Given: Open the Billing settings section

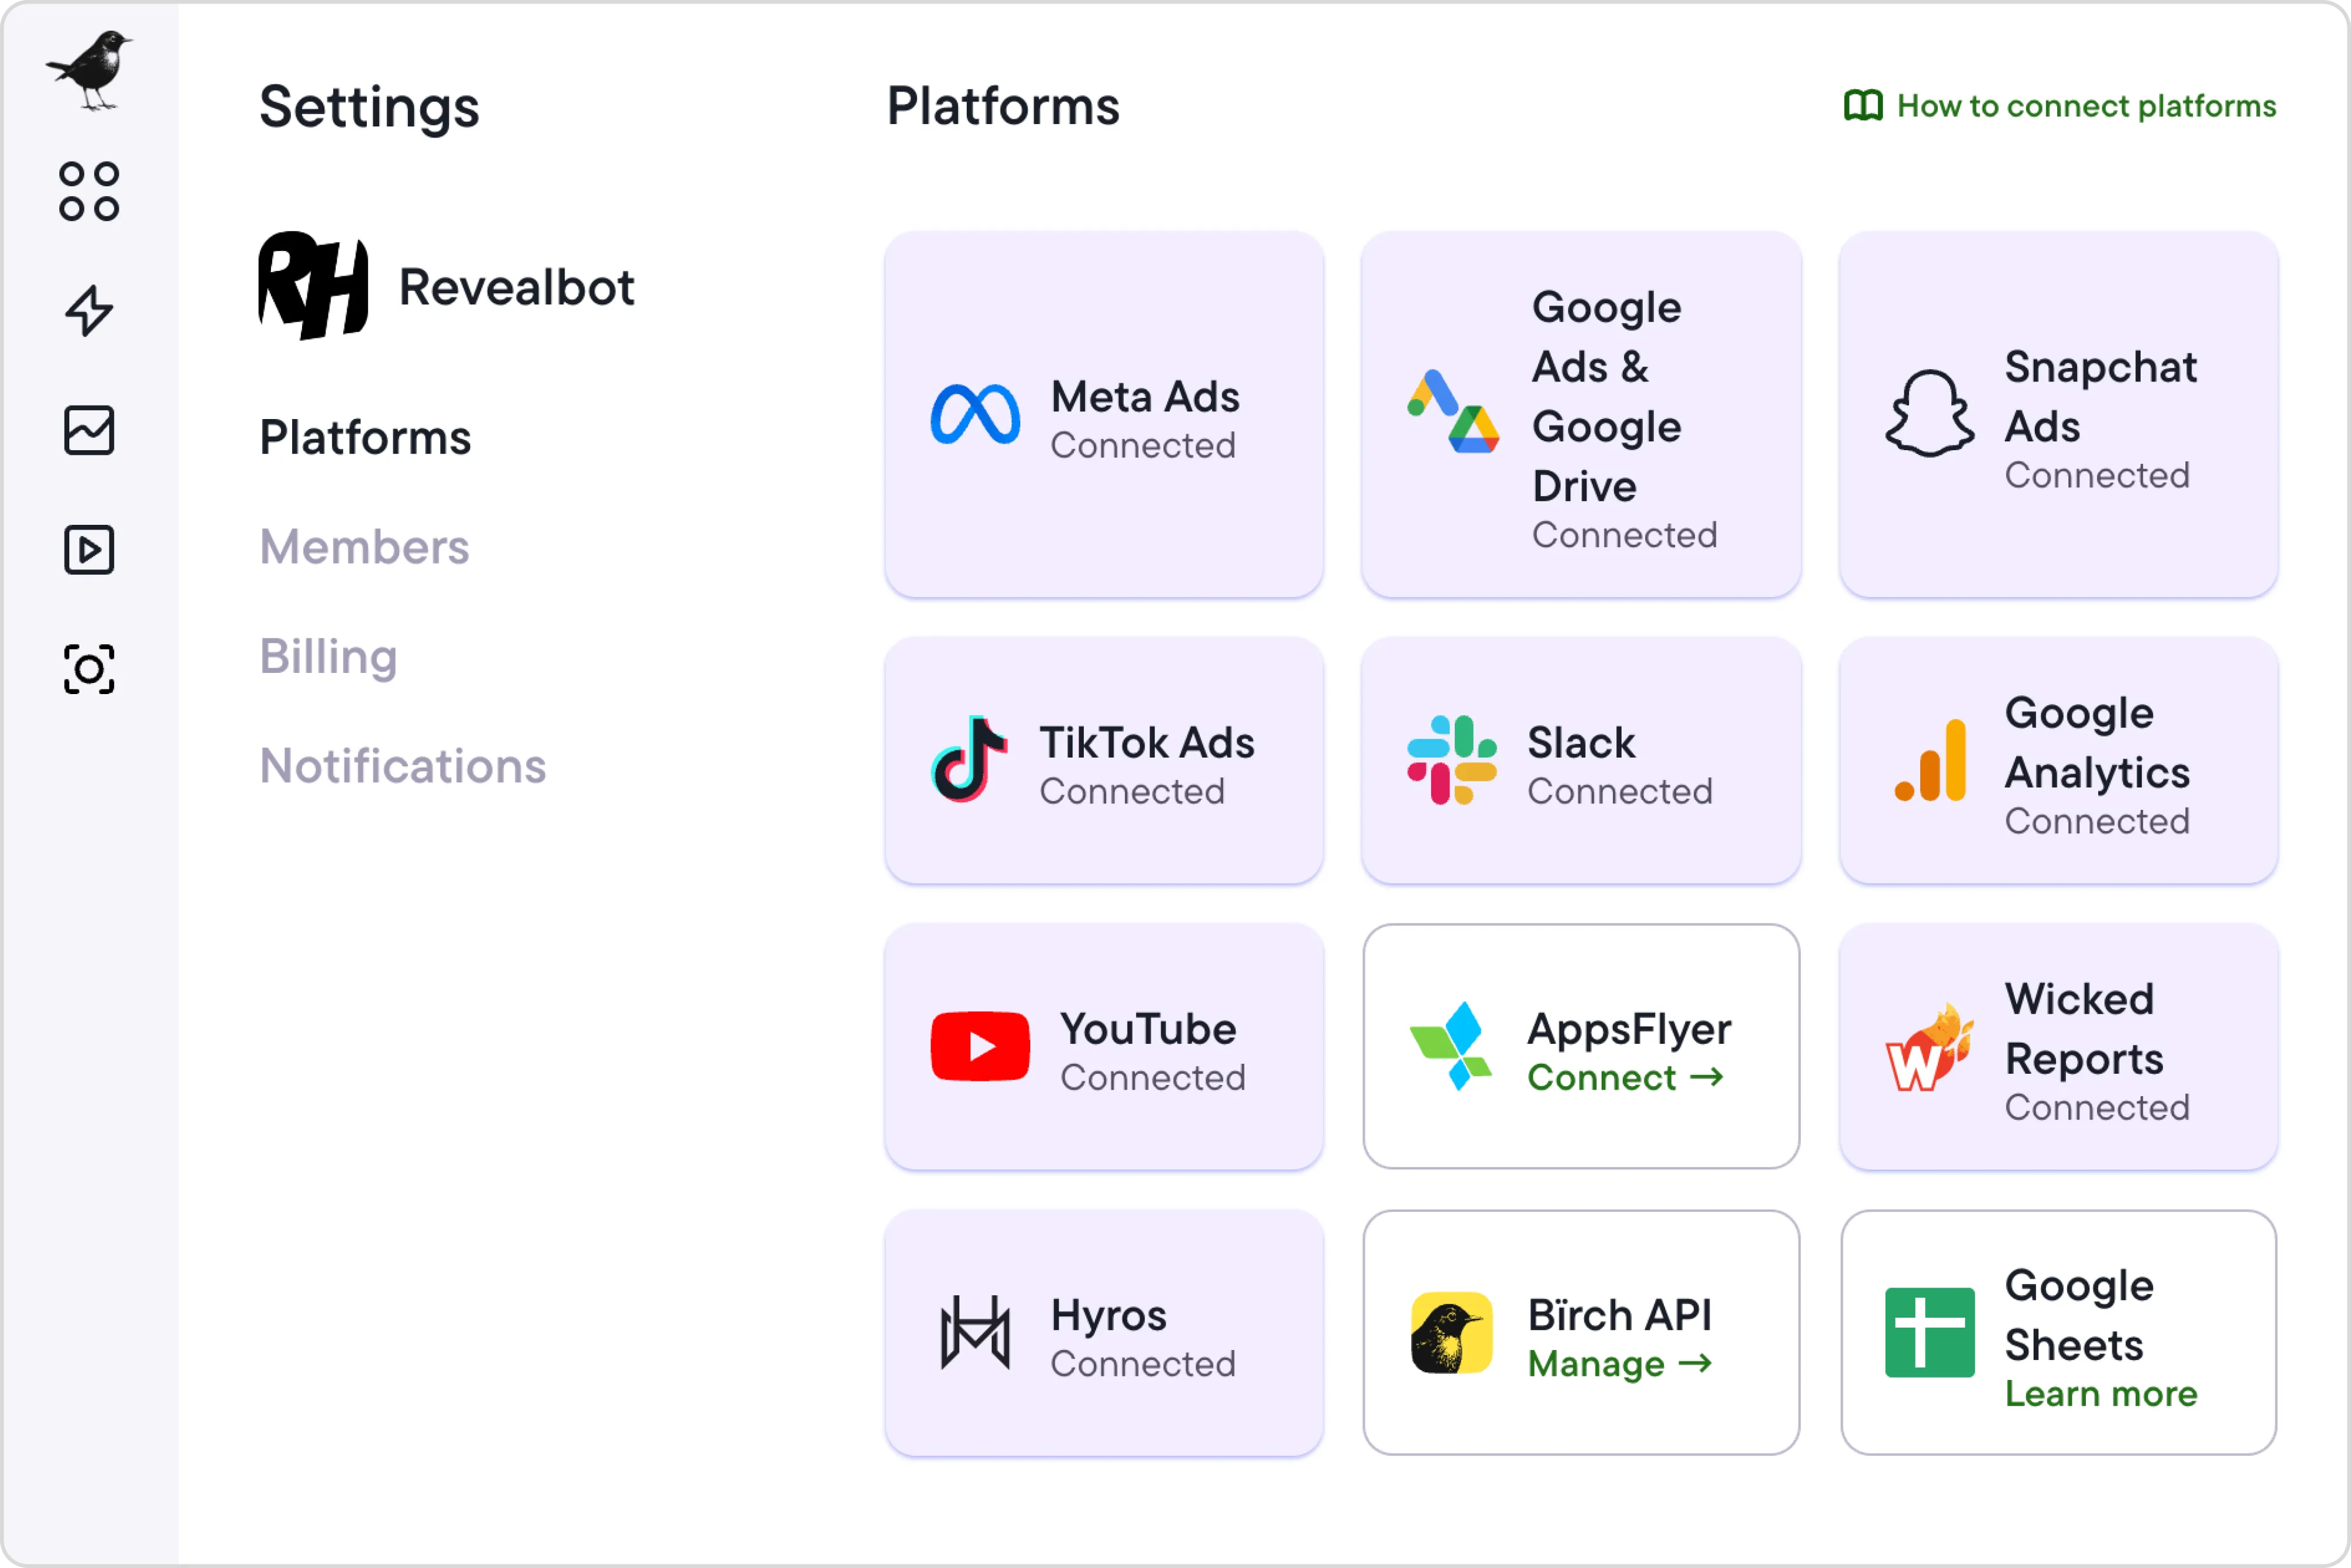Looking at the screenshot, I should [328, 656].
